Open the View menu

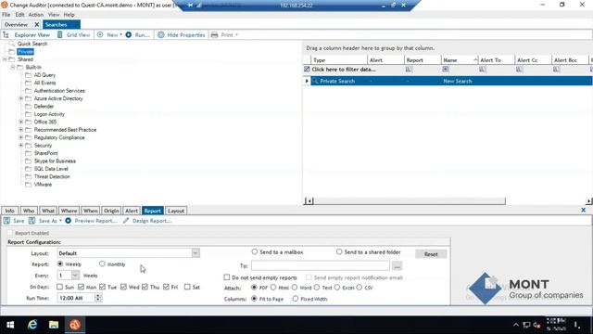coord(54,15)
